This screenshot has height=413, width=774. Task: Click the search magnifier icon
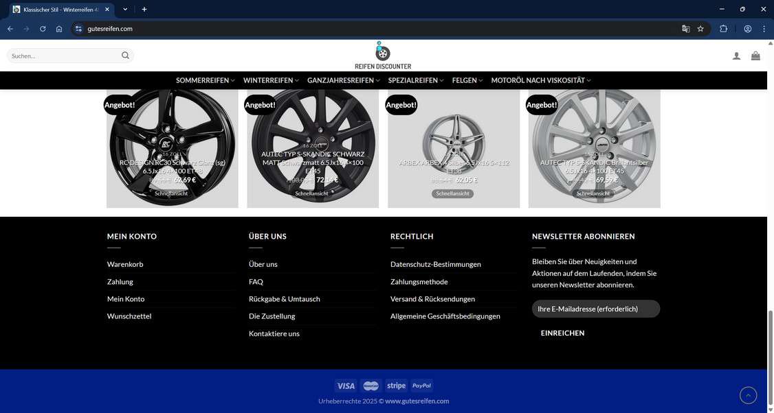point(125,55)
